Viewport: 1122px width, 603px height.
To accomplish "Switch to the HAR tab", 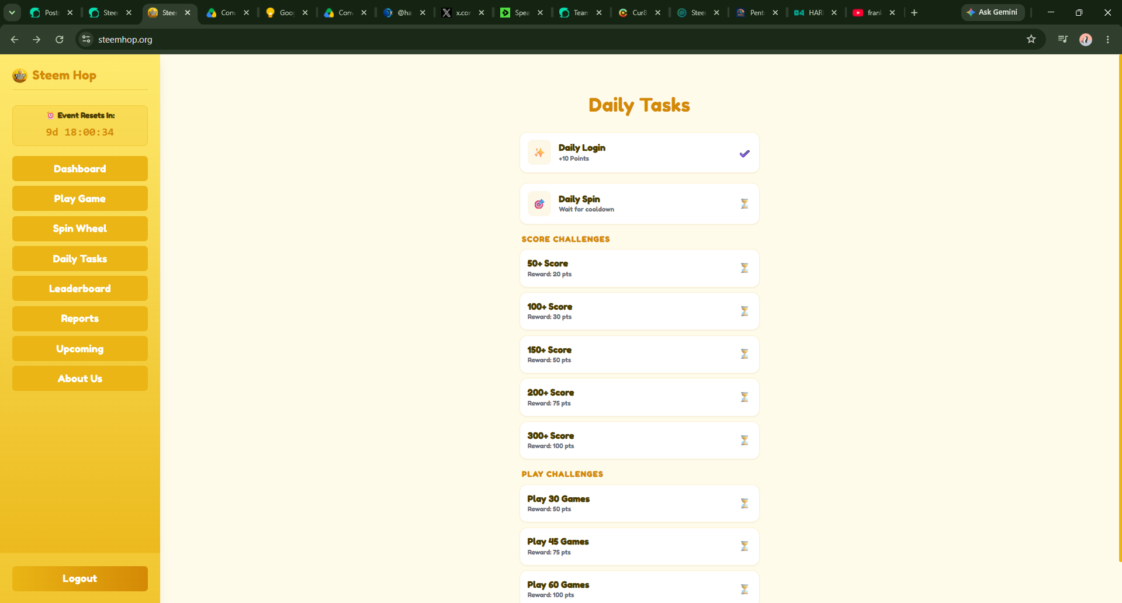I will tap(816, 12).
